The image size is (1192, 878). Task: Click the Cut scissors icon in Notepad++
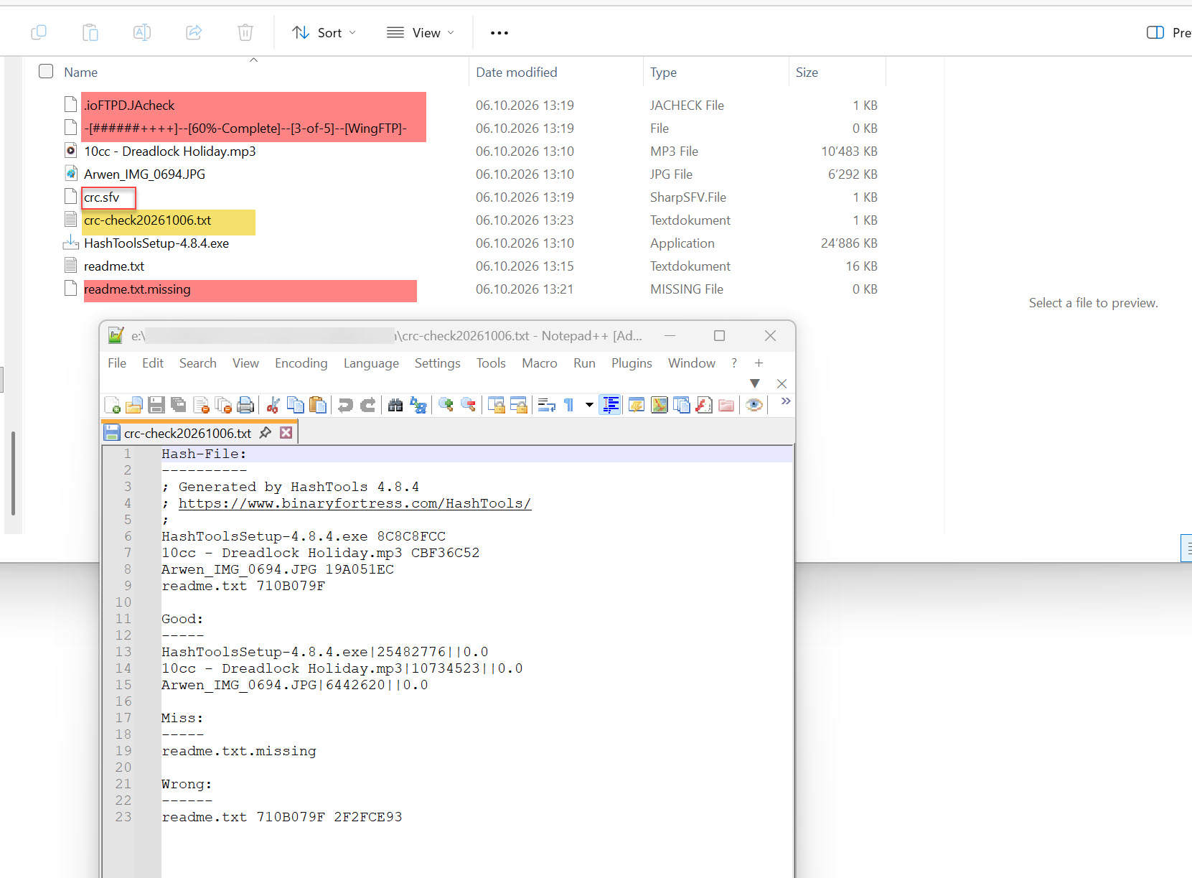[273, 405]
